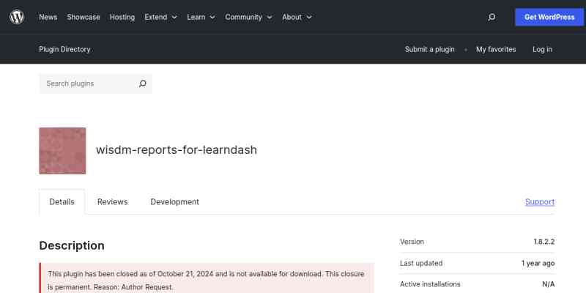Open My favorites link
The width and height of the screenshot is (586, 293).
click(496, 49)
